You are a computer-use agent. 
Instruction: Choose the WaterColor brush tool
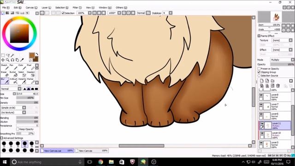pyautogui.click(x=22, y=81)
